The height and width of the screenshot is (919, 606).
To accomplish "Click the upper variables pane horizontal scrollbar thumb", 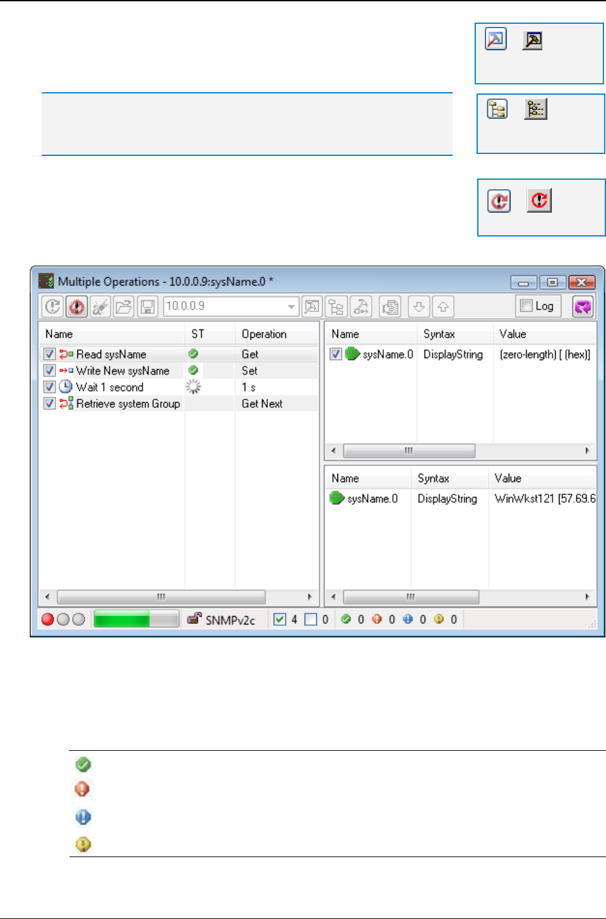I will point(409,450).
